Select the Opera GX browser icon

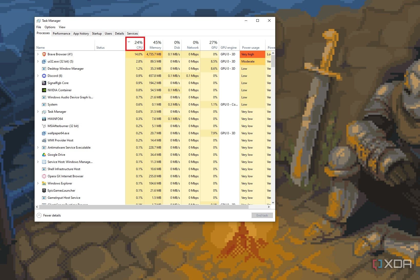(x=44, y=176)
